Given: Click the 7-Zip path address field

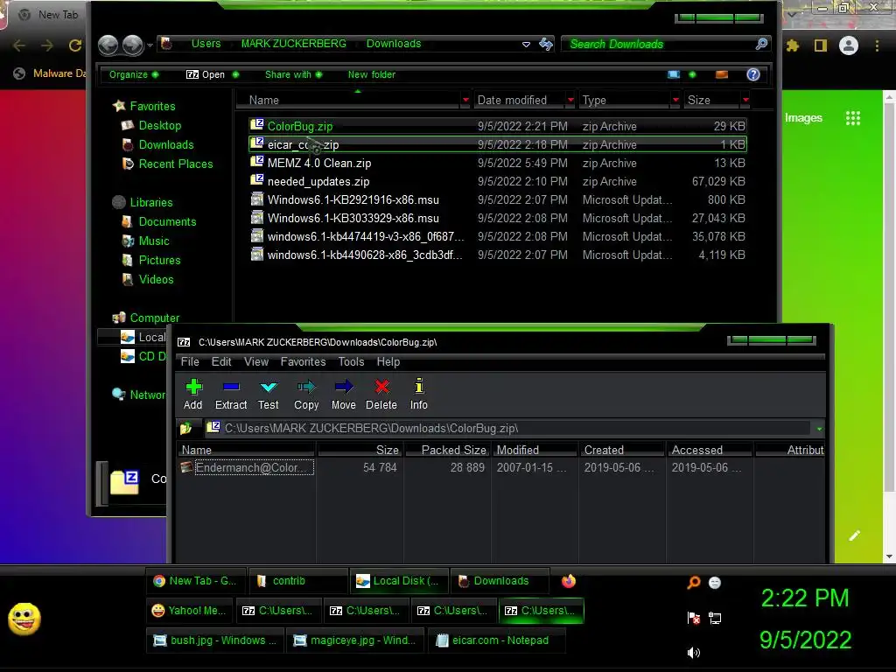Looking at the screenshot, I should (x=508, y=428).
